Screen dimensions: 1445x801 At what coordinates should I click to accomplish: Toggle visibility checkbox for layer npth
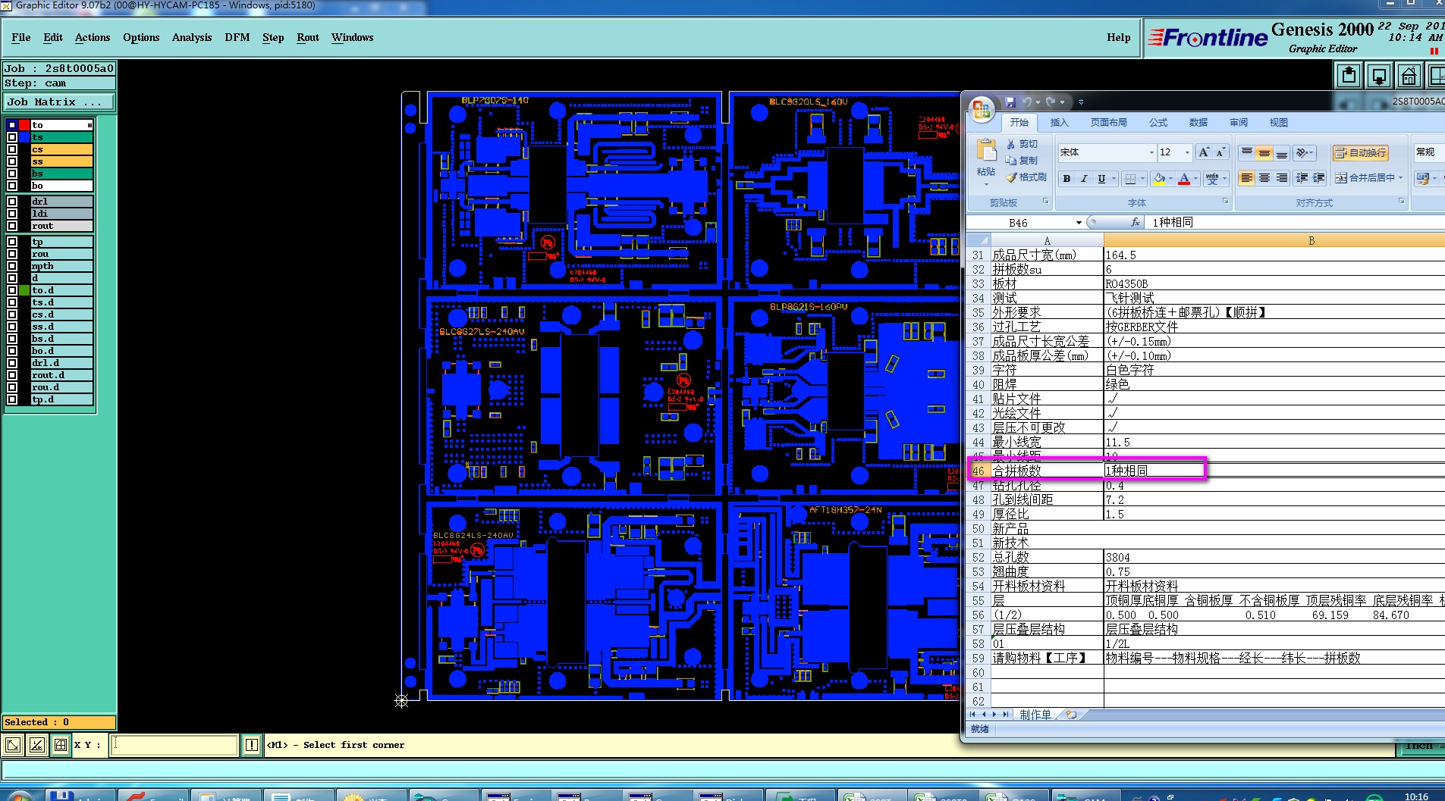pos(12,266)
